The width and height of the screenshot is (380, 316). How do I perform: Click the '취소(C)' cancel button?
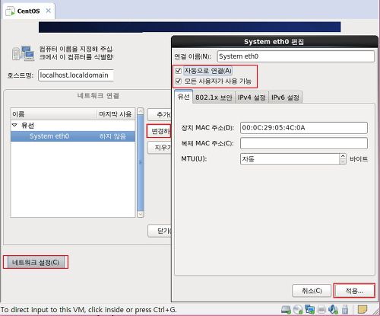312,291
